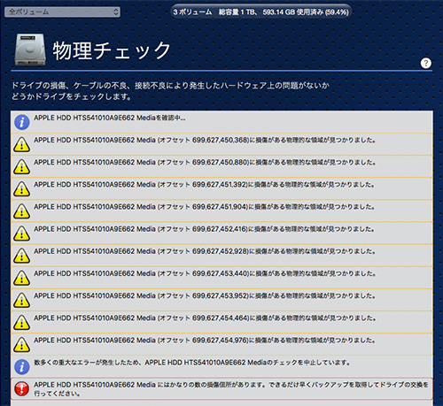This screenshot has height=406, width=443.
Task: Click the stepper arrows on the volume selector
Action: [116, 11]
